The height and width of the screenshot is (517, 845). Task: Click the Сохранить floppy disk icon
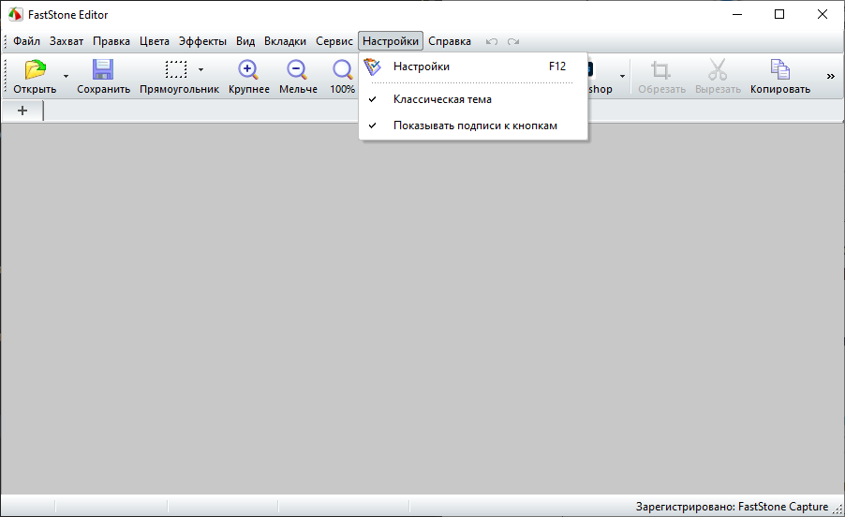[x=103, y=70]
